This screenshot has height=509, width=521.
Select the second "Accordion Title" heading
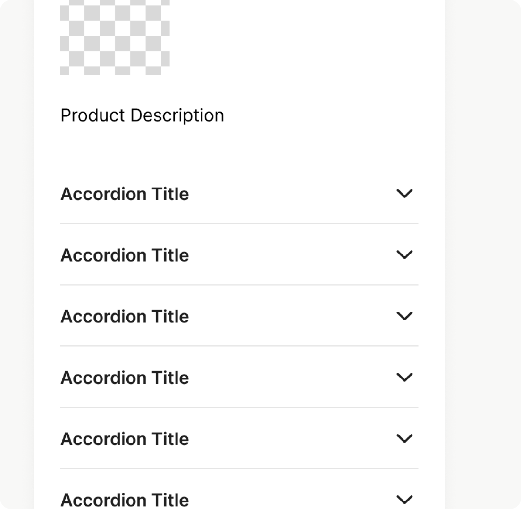point(125,255)
